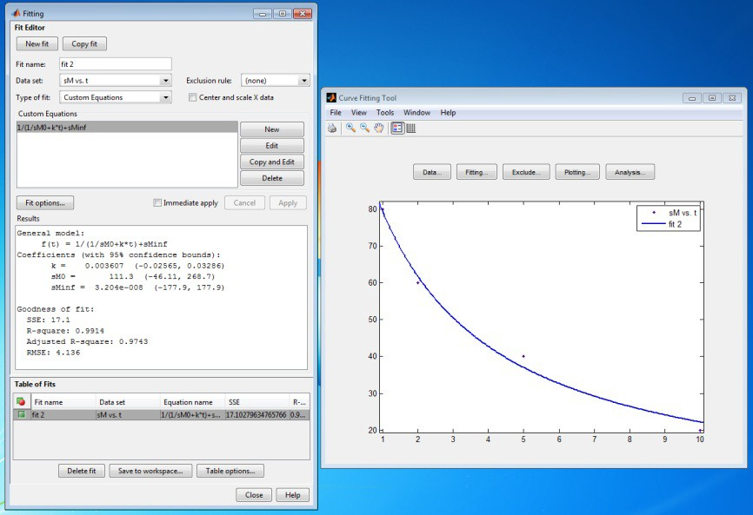The width and height of the screenshot is (753, 515).
Task: Click Save to workspace button
Action: click(150, 471)
